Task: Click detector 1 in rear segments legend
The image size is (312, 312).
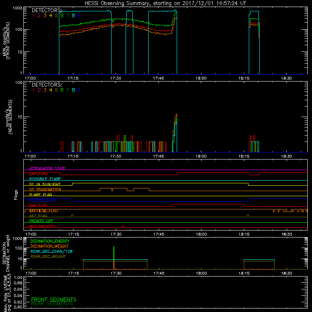Action: click(x=34, y=90)
